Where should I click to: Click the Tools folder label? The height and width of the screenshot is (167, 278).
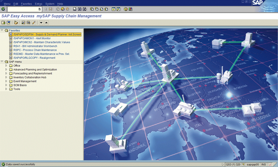[17, 89]
